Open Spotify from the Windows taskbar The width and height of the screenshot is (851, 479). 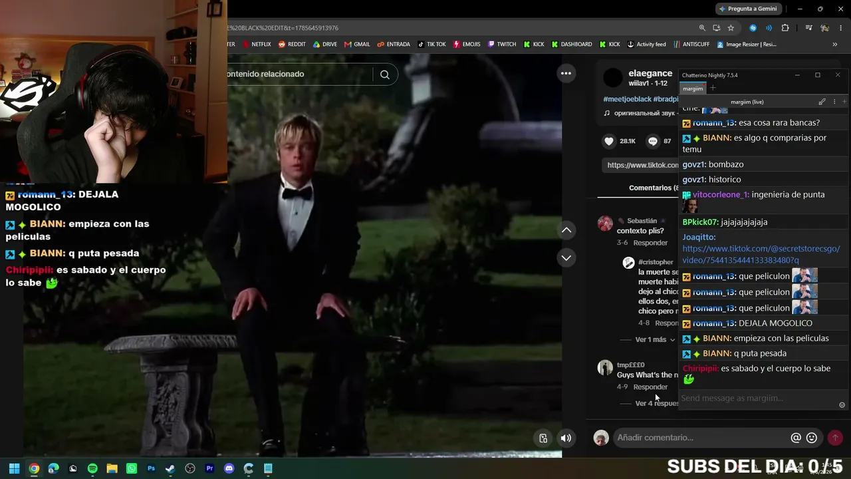point(92,468)
